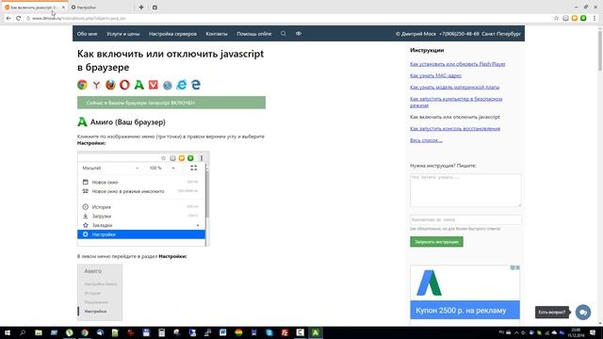The height and width of the screenshot is (339, 603).
Task: Open the orange extension icon in toolbar
Action: tap(574, 18)
